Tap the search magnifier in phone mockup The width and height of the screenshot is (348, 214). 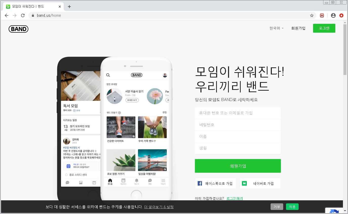(x=108, y=75)
